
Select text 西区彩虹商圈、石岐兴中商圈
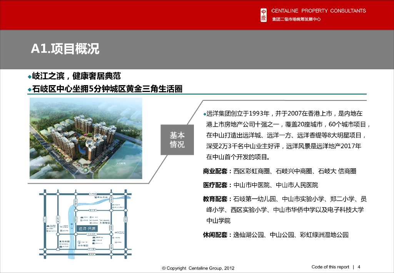tap(272, 171)
